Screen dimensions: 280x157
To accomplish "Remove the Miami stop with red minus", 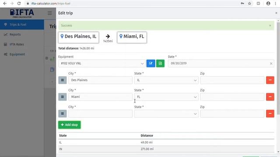I will pos(270,97).
